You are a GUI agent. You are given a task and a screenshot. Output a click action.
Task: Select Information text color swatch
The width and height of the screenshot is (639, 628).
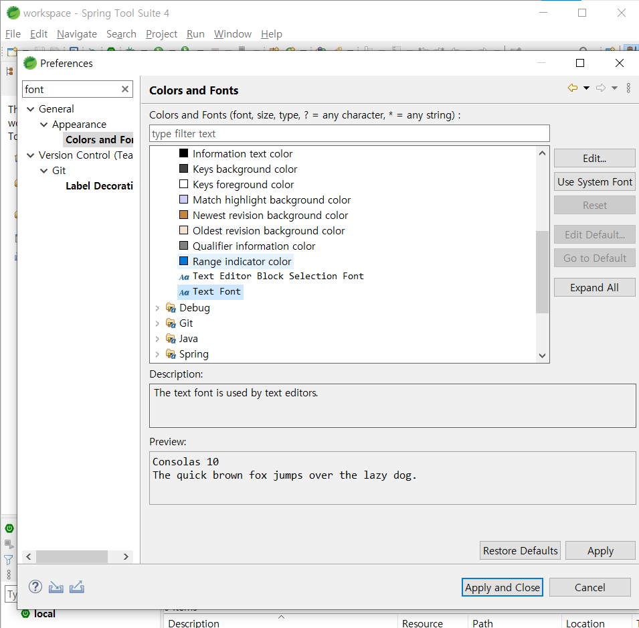184,153
